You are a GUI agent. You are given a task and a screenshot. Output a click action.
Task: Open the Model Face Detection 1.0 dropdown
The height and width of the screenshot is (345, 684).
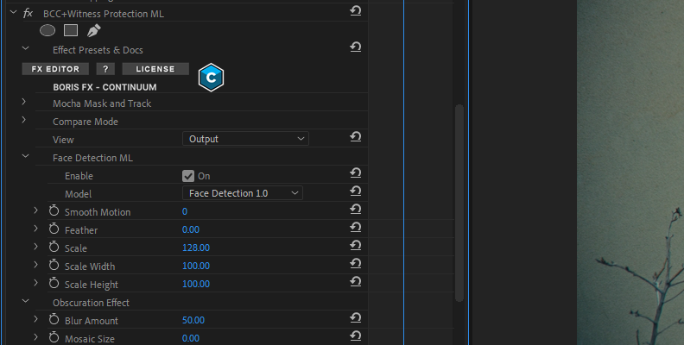tap(243, 193)
